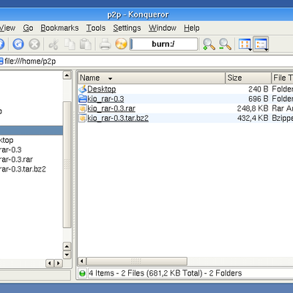Open the Settings menu
Screen dimensions: 293x293
point(127,28)
